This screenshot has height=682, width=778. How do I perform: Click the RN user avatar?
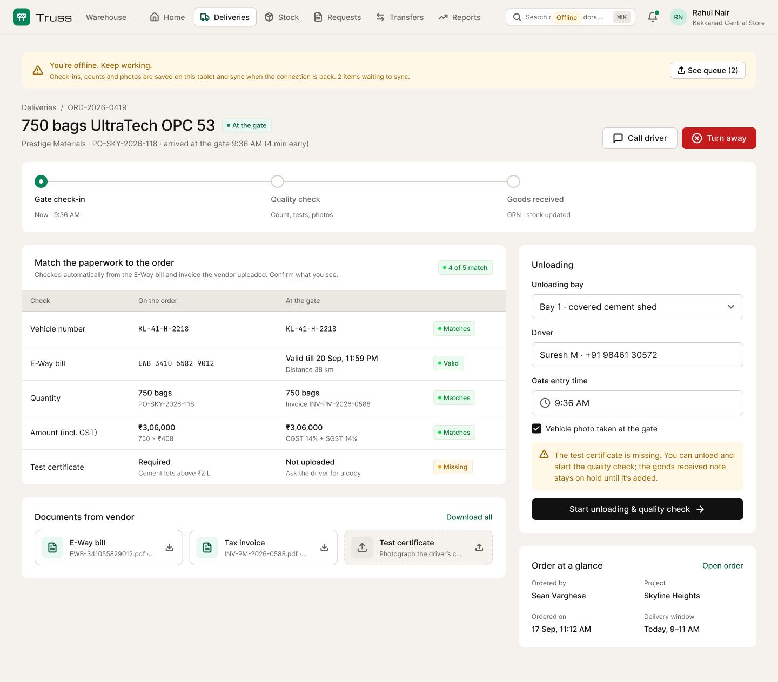(679, 17)
